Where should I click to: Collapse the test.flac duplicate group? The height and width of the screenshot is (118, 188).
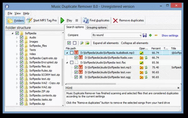(67, 62)
